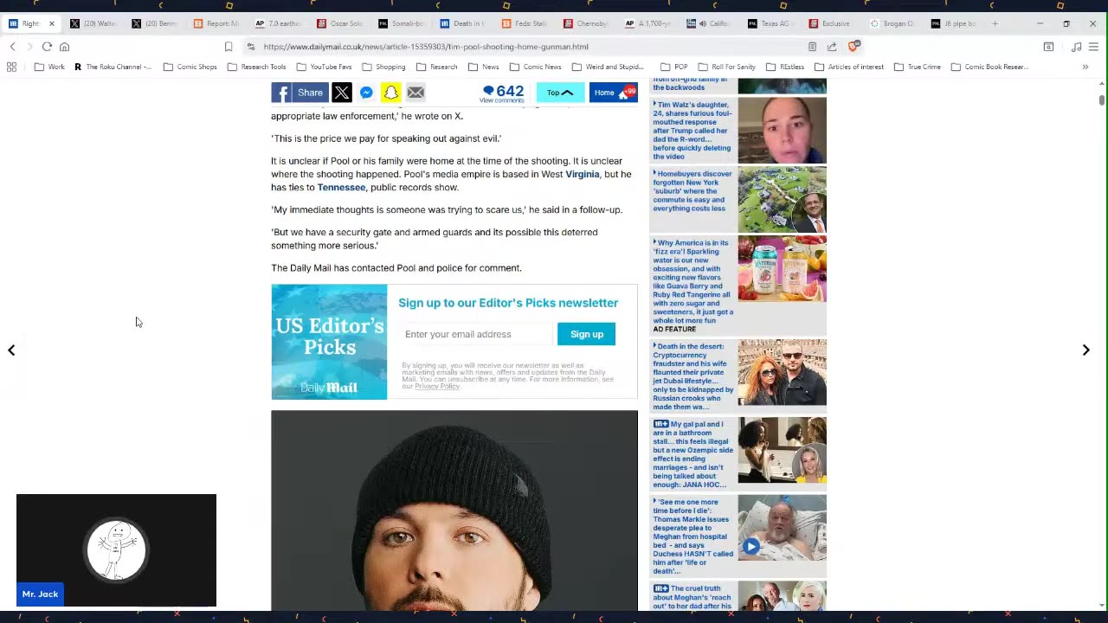The width and height of the screenshot is (1108, 623).
Task: Jump to page Top button
Action: [x=560, y=93]
